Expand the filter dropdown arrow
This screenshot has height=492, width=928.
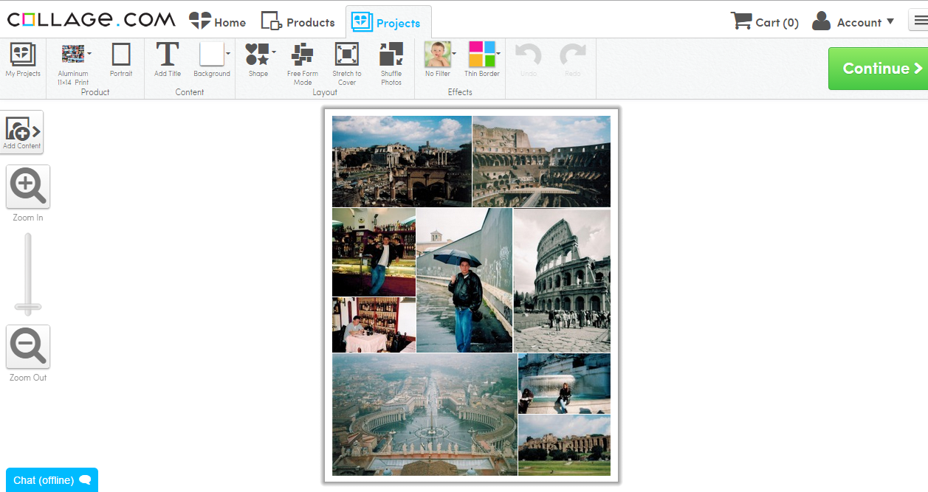[454, 53]
